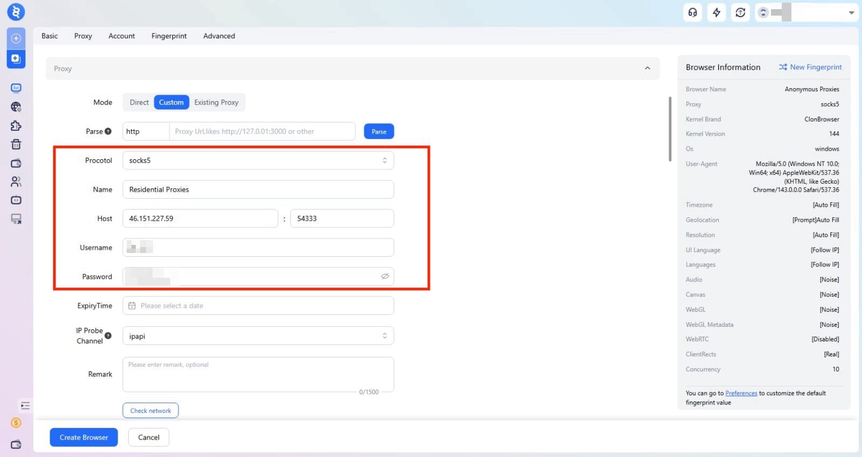Open the Procotol socks5 dropdown
Viewport: 862px width, 457px height.
point(258,160)
